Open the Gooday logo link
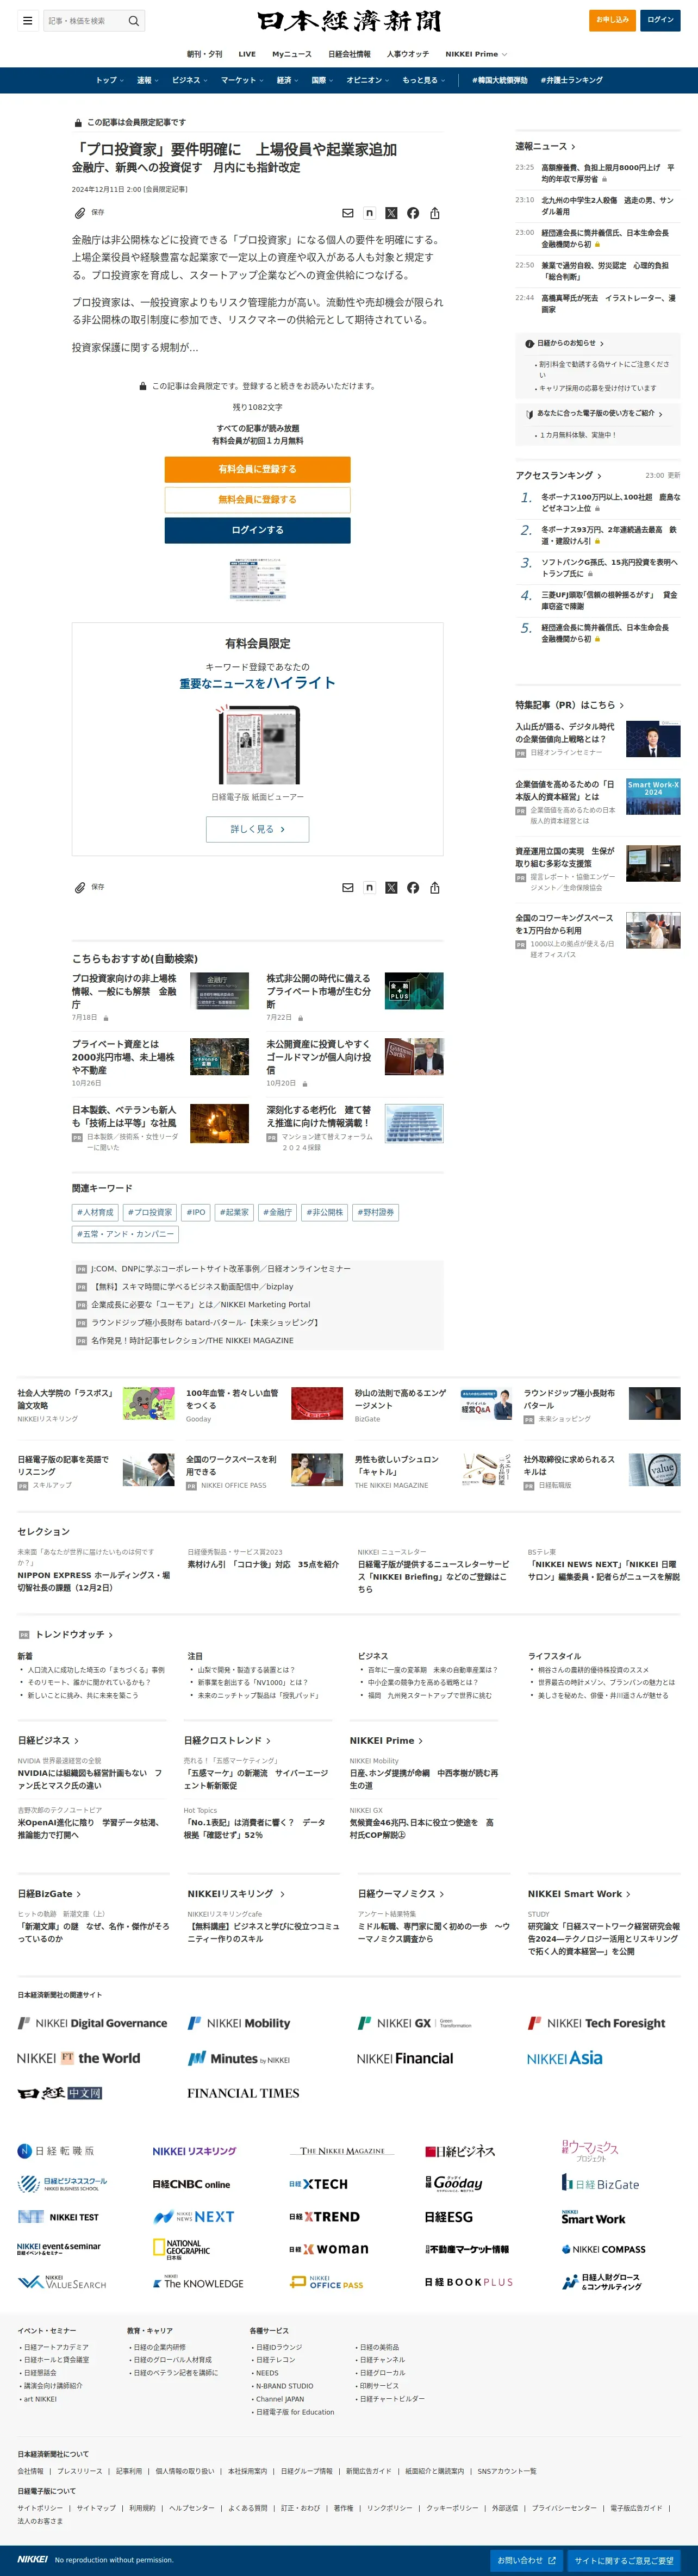Screen dimensions: 698x2576 pyautogui.click(x=454, y=2184)
